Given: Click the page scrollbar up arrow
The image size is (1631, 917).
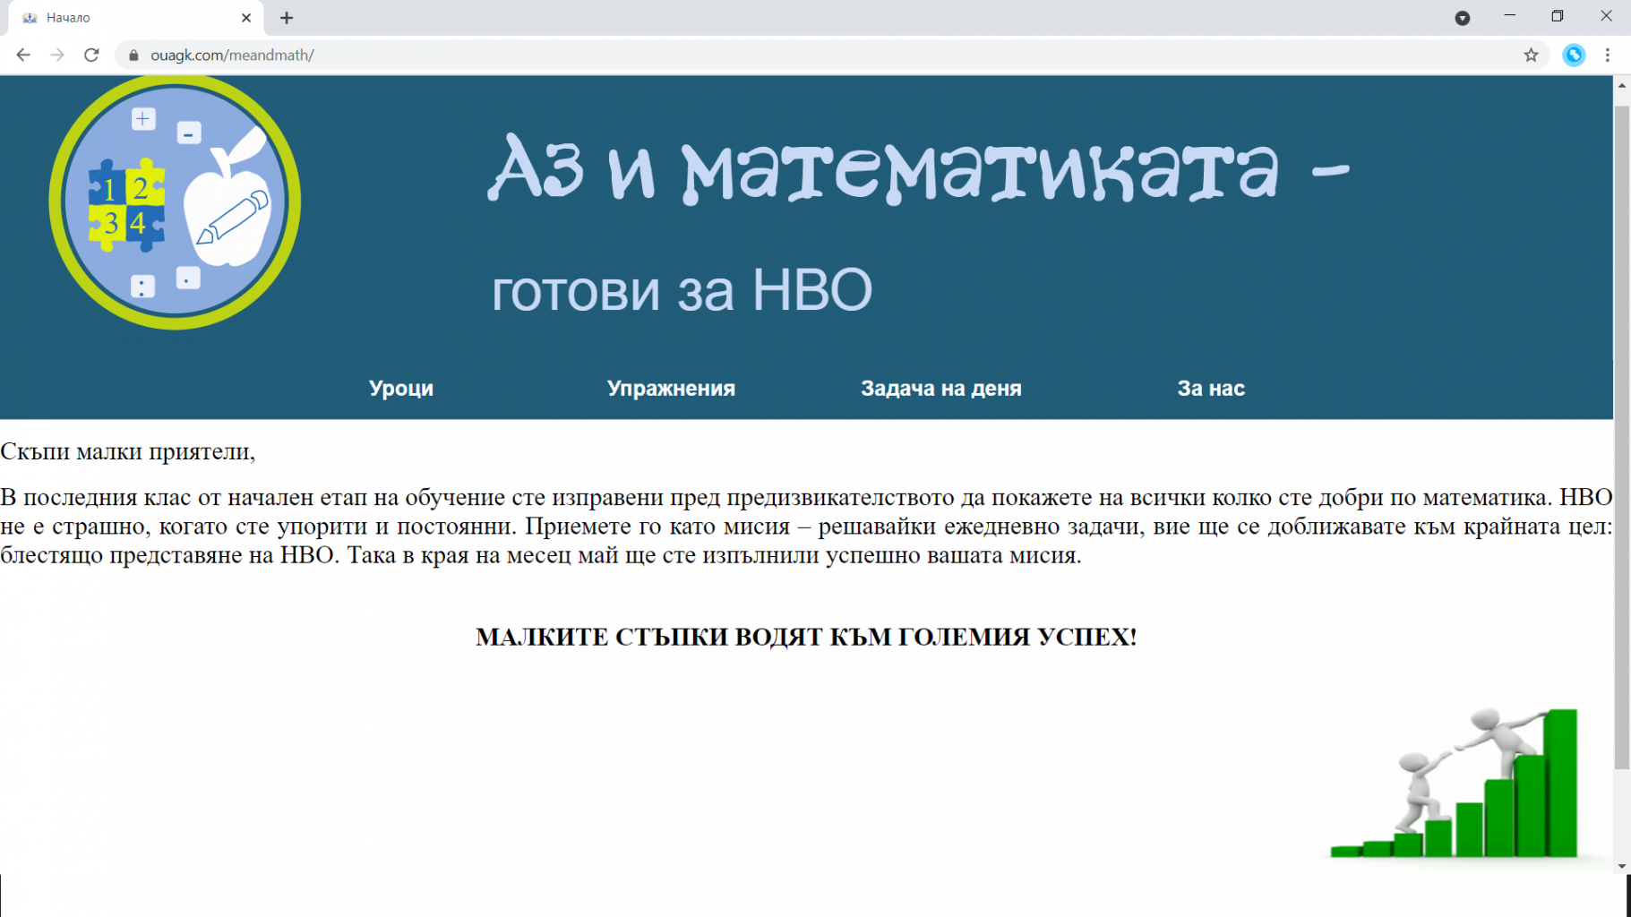Looking at the screenshot, I should coord(1622,85).
